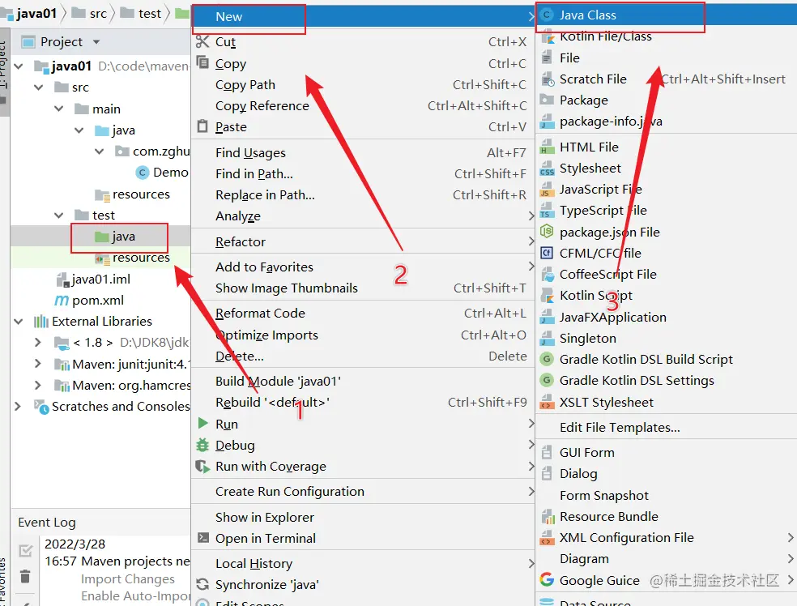Screen dimensions: 797x606
Task: Expand the Maven: junit:junit library node
Action: click(x=37, y=364)
